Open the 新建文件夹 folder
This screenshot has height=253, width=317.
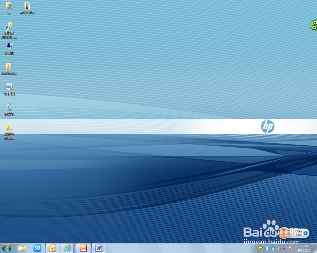pyautogui.click(x=28, y=8)
